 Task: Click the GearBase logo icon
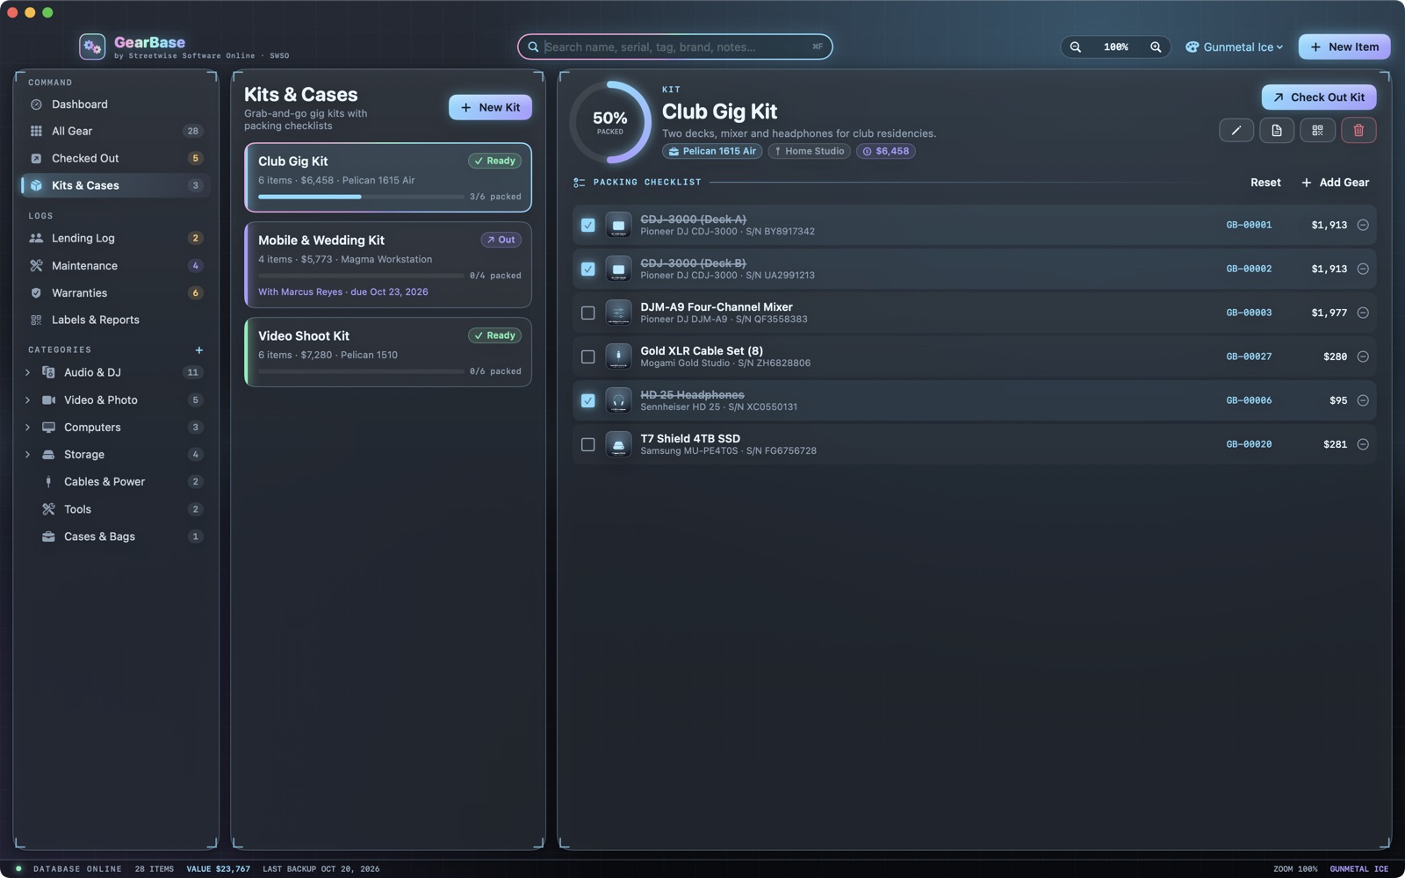coord(92,47)
